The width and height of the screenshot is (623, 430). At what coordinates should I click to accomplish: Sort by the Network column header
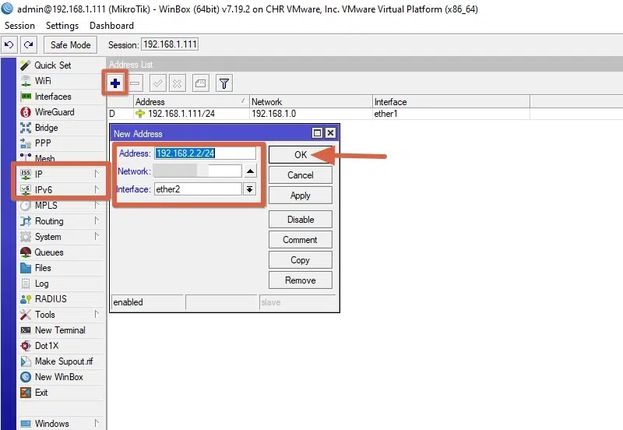[311, 102]
